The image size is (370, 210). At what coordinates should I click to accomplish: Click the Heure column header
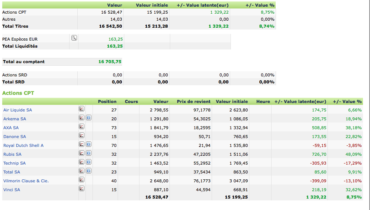click(263, 101)
